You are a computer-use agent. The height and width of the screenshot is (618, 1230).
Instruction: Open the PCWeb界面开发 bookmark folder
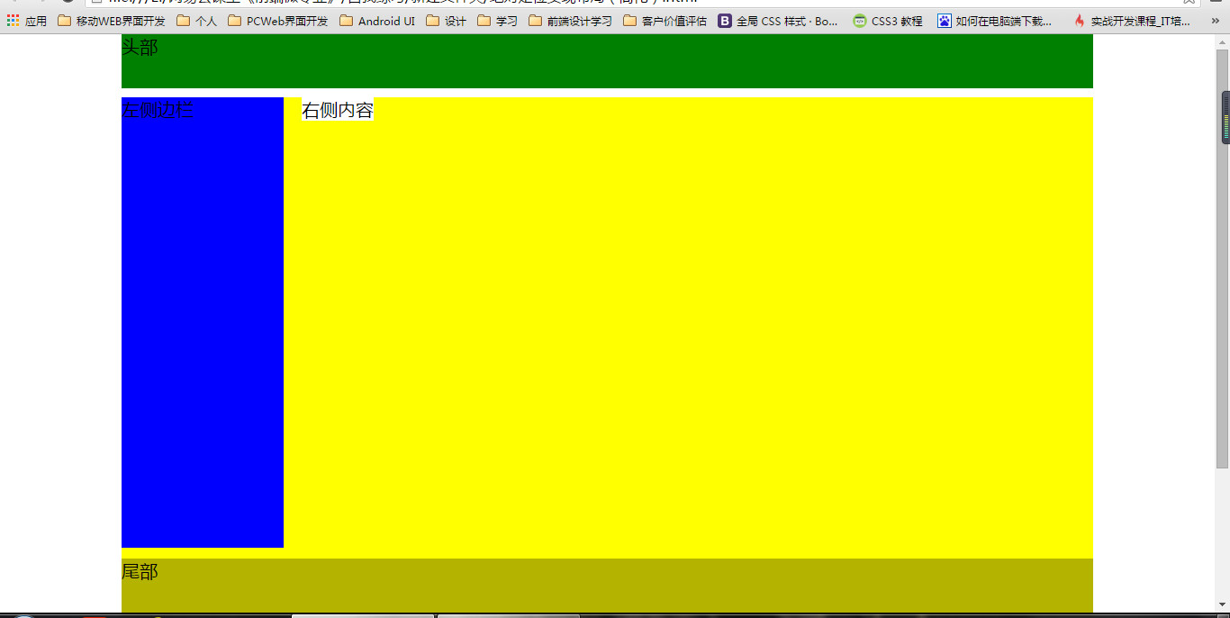pos(278,21)
